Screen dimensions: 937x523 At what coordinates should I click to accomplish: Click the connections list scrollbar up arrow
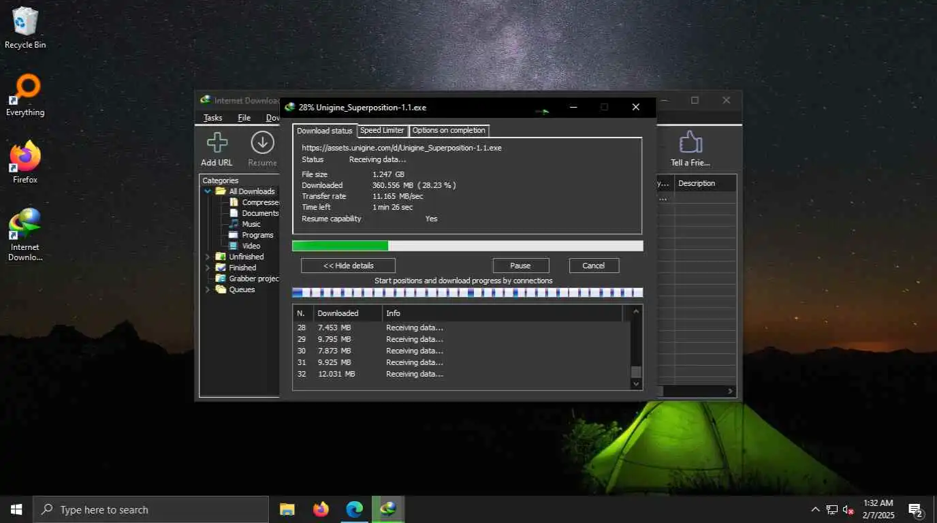[636, 312]
